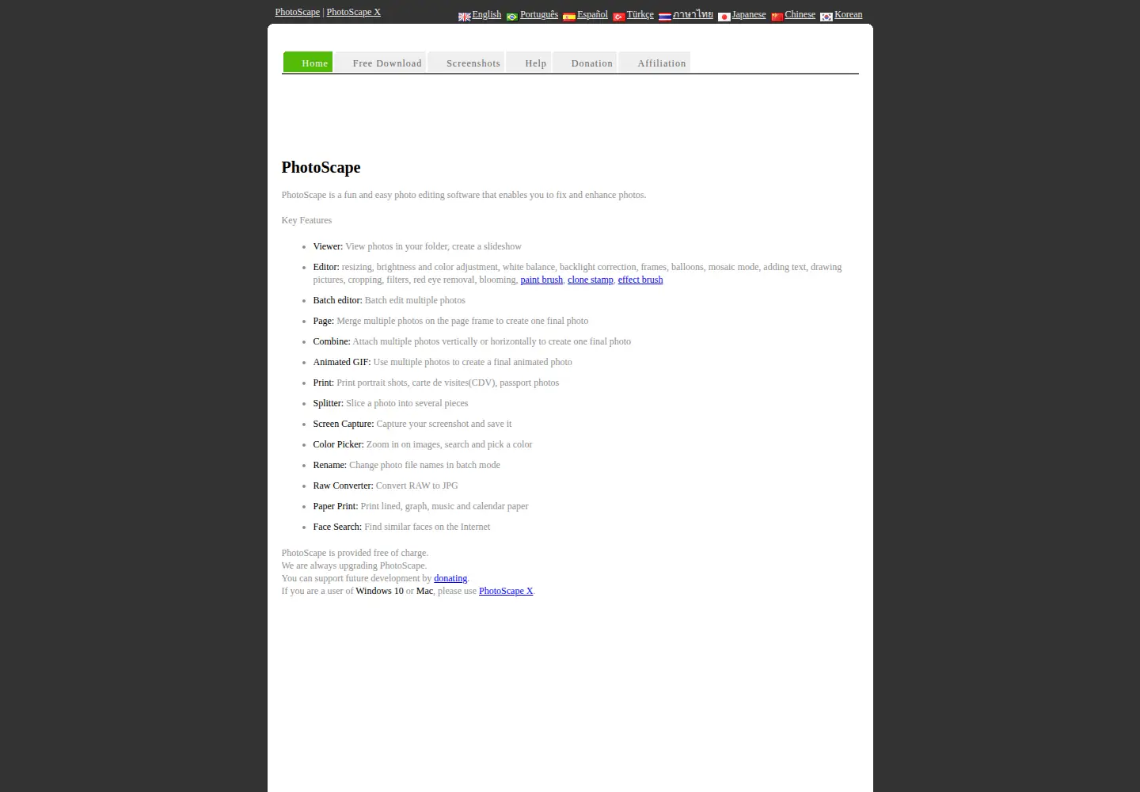The image size is (1140, 792).
Task: Open the effect brush link
Action: point(640,280)
